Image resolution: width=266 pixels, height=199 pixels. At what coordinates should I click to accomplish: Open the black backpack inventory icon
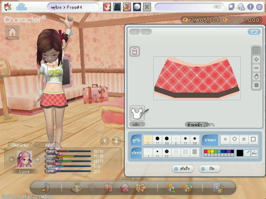tap(117, 7)
